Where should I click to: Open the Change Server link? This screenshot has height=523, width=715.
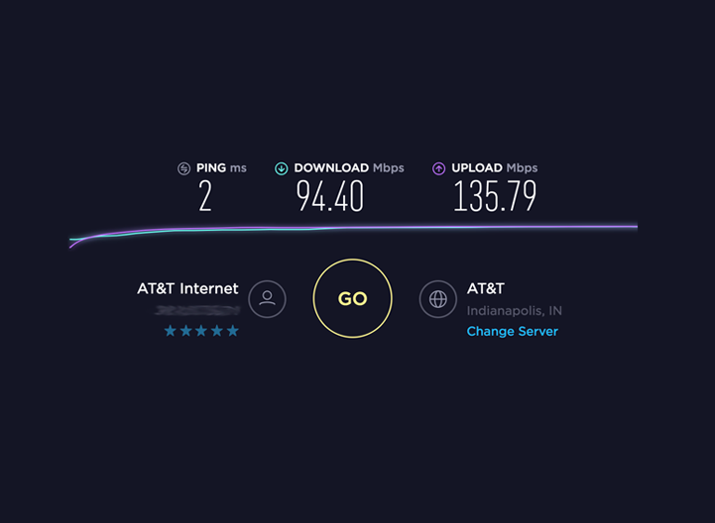512,331
